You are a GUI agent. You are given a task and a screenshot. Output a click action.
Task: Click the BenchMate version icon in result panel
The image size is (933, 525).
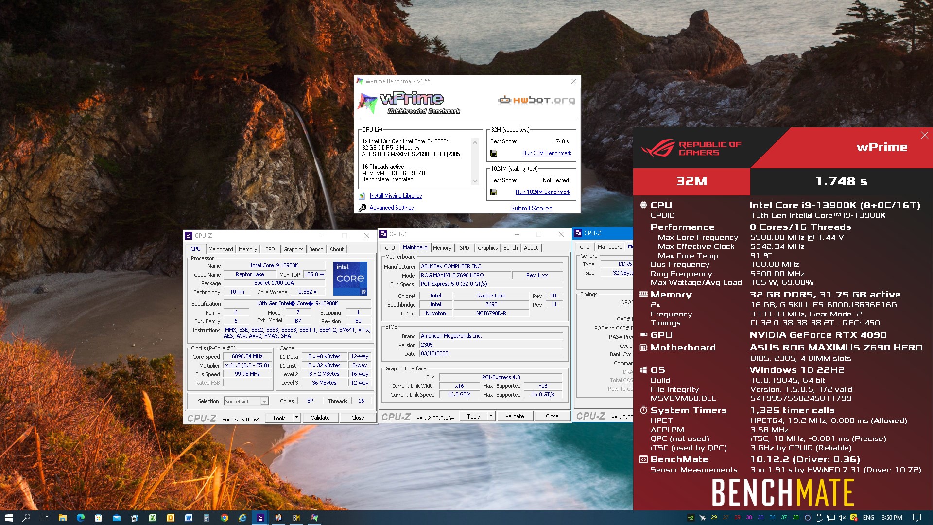point(643,459)
